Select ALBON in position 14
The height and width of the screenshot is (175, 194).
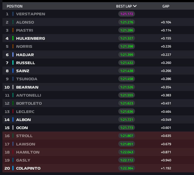[23, 120]
